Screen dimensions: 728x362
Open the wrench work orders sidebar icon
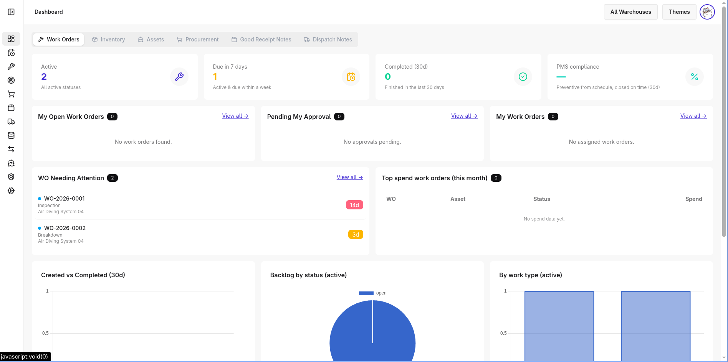(x=11, y=66)
